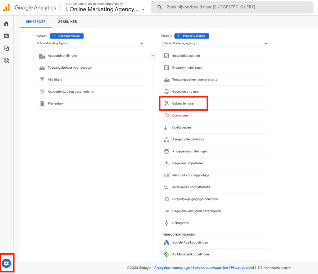The height and width of the screenshot is (274, 318).
Task: Open DebugView
Action: tap(181, 223)
